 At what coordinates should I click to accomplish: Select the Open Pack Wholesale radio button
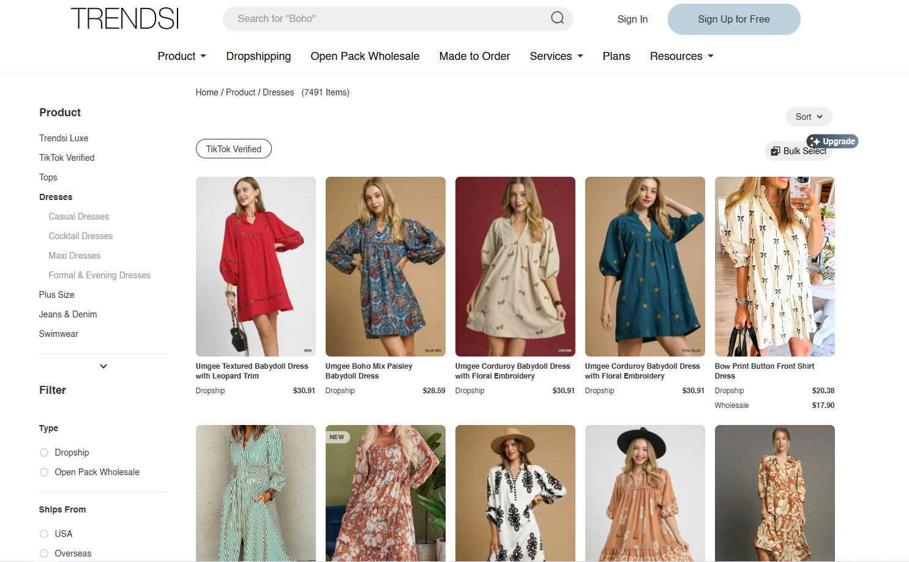coord(44,472)
